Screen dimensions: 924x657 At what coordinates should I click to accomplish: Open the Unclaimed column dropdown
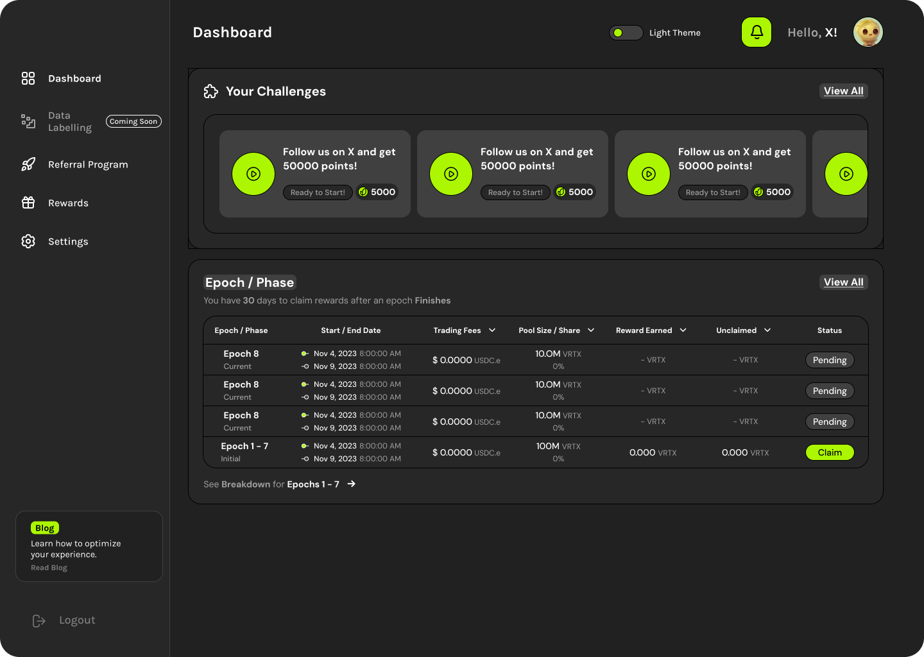(767, 330)
